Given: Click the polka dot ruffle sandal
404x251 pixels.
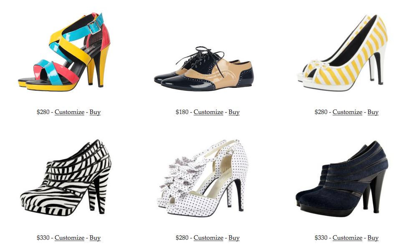Looking at the screenshot, I should pos(203,178).
